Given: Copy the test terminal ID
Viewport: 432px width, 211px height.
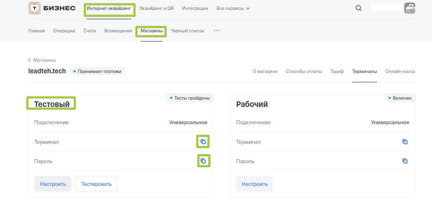Looking at the screenshot, I should [x=203, y=142].
